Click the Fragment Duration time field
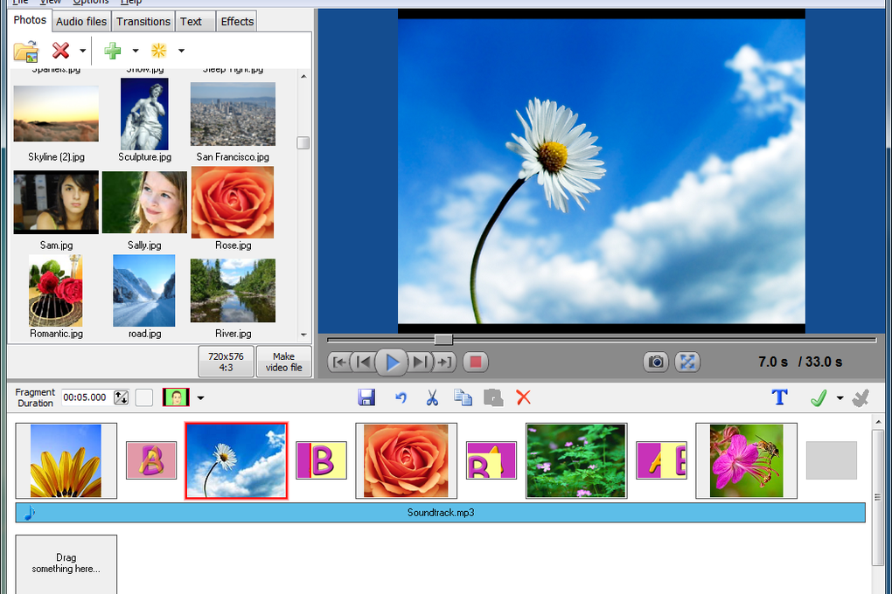 pos(87,397)
